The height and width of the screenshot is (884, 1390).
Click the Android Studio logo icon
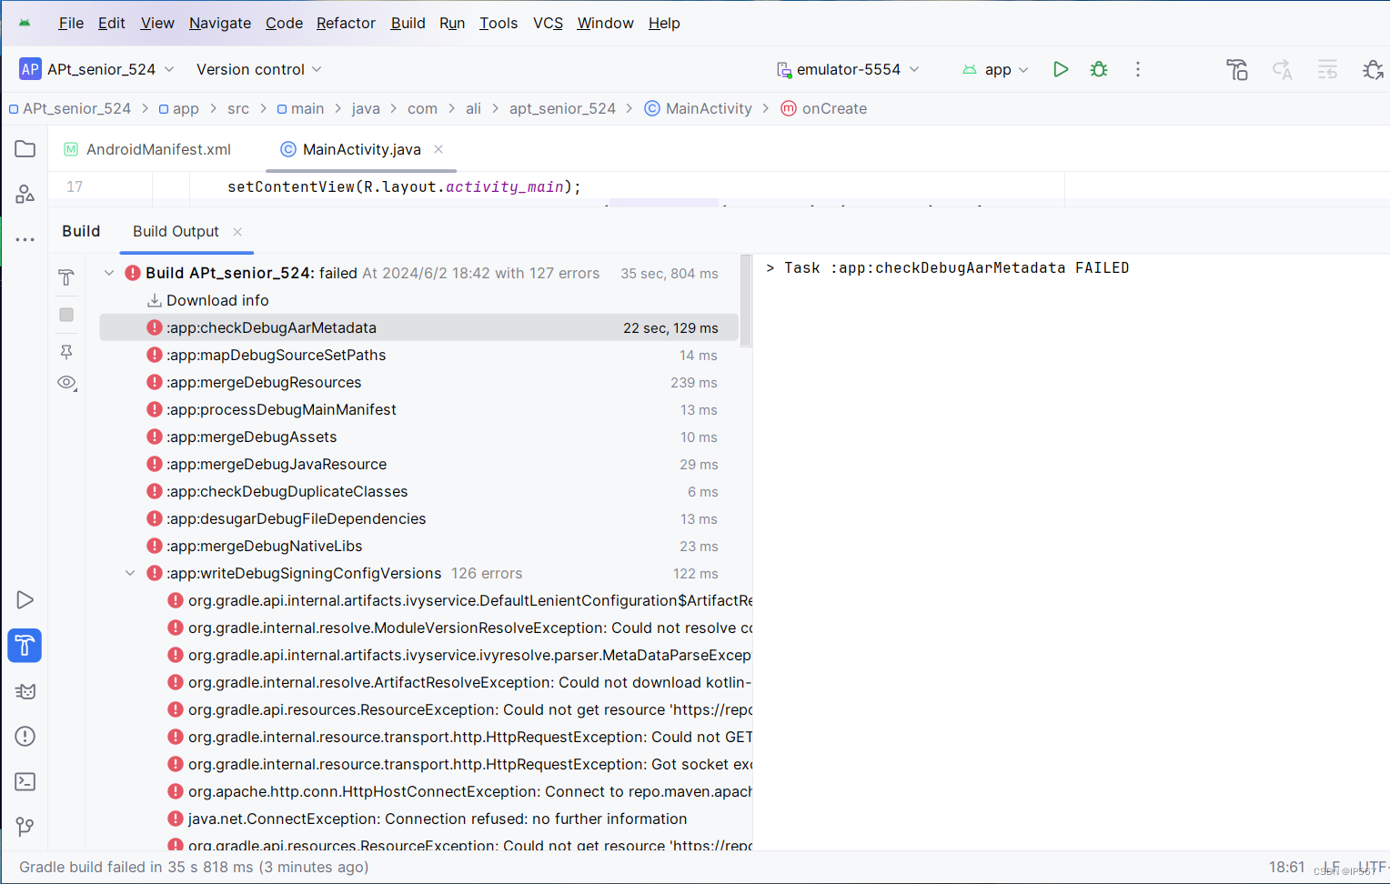[25, 23]
